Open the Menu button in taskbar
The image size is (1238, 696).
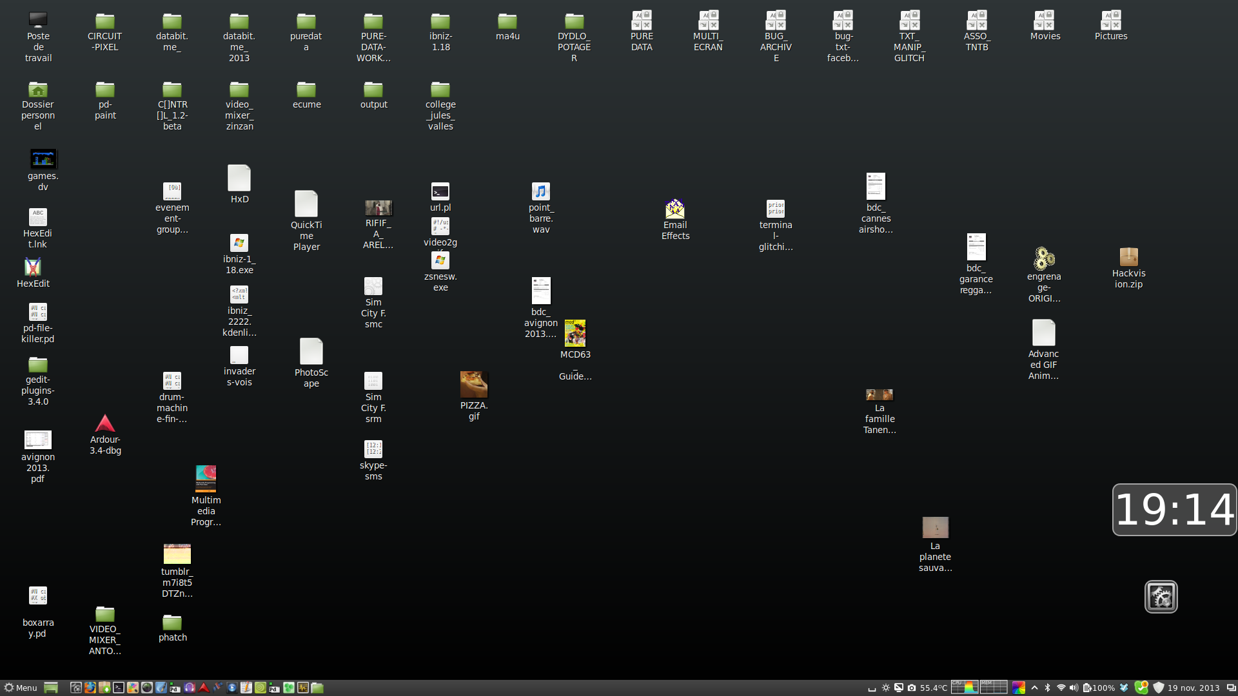[x=21, y=688]
